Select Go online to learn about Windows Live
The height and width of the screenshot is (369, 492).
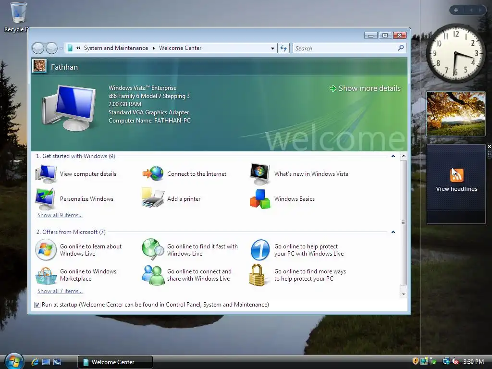click(78, 250)
